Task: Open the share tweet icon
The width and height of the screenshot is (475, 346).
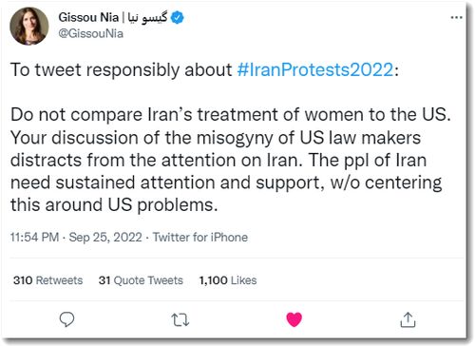Action: coord(408,319)
